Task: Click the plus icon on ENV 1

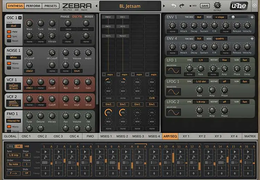Action: (x=252, y=17)
